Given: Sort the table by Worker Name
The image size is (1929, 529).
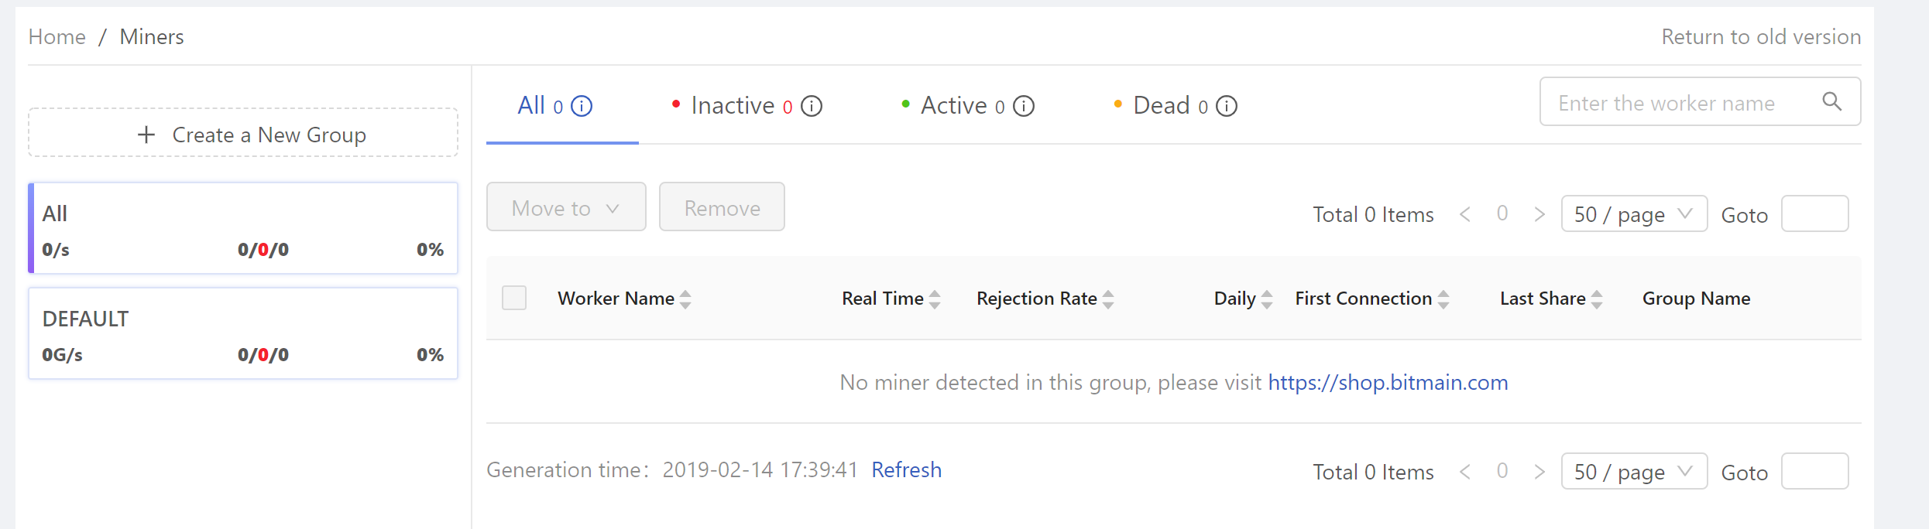Looking at the screenshot, I should pyautogui.click(x=685, y=298).
